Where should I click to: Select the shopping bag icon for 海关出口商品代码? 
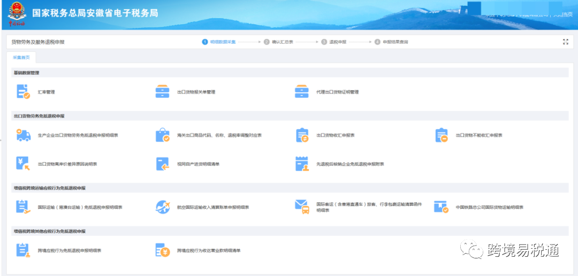pyautogui.click(x=162, y=136)
